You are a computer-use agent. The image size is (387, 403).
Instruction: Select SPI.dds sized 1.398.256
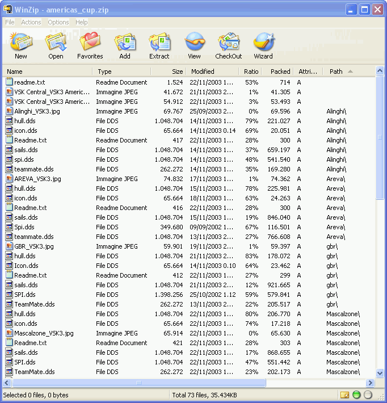[25, 295]
